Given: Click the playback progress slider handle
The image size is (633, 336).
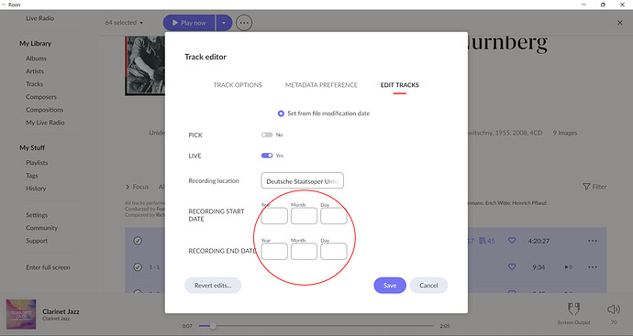Looking at the screenshot, I should pyautogui.click(x=213, y=326).
